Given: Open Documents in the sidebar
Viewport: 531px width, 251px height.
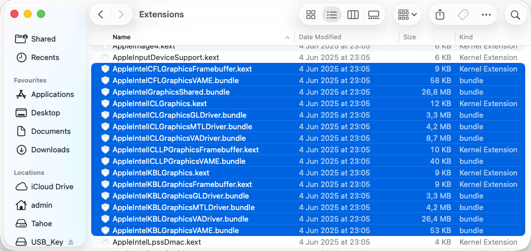Looking at the screenshot, I should click(51, 132).
